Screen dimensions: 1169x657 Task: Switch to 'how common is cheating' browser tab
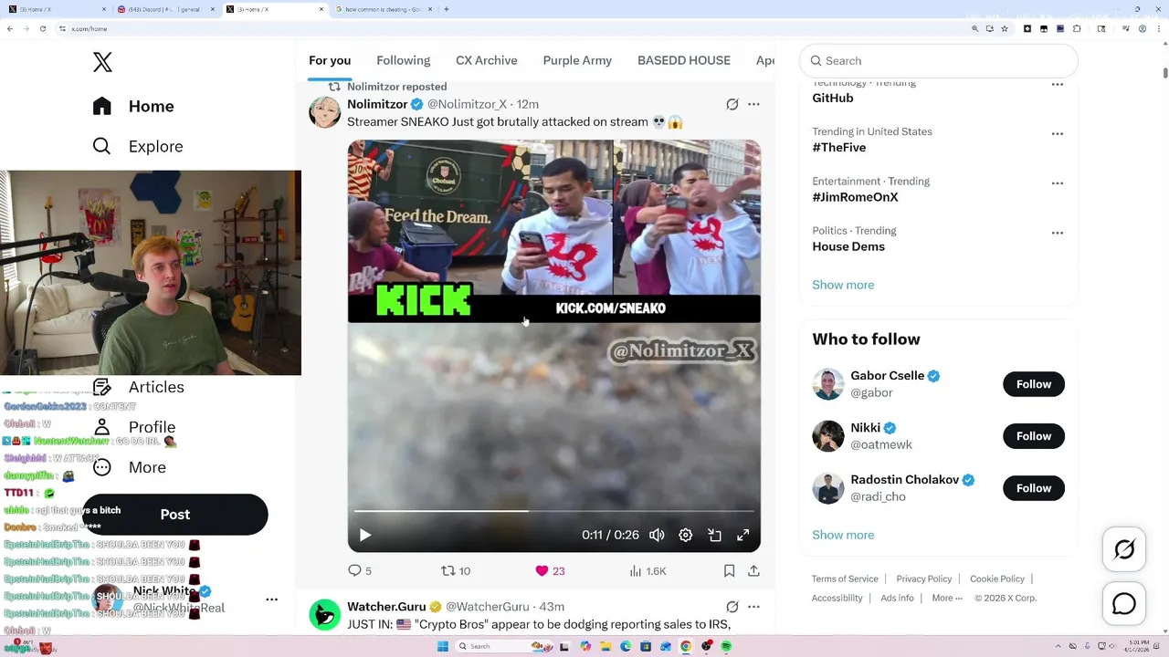[x=384, y=9]
